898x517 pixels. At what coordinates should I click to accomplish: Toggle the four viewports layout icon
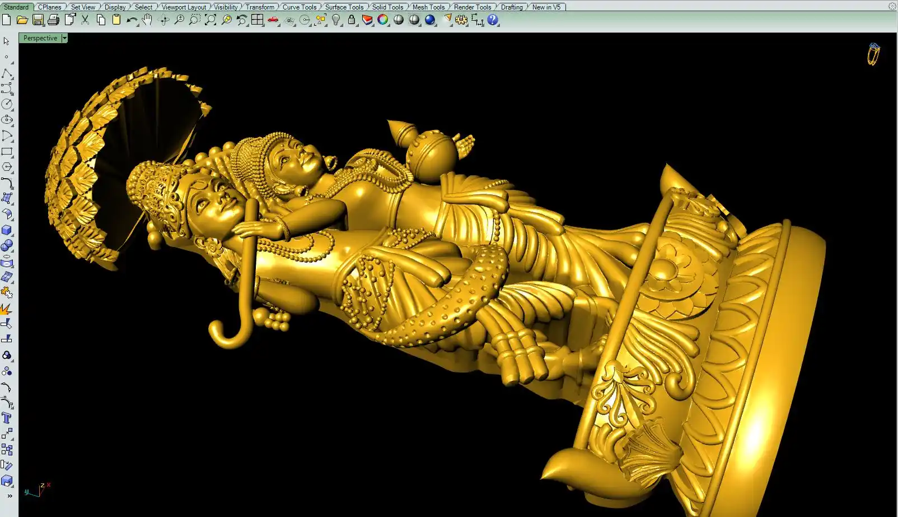(257, 20)
